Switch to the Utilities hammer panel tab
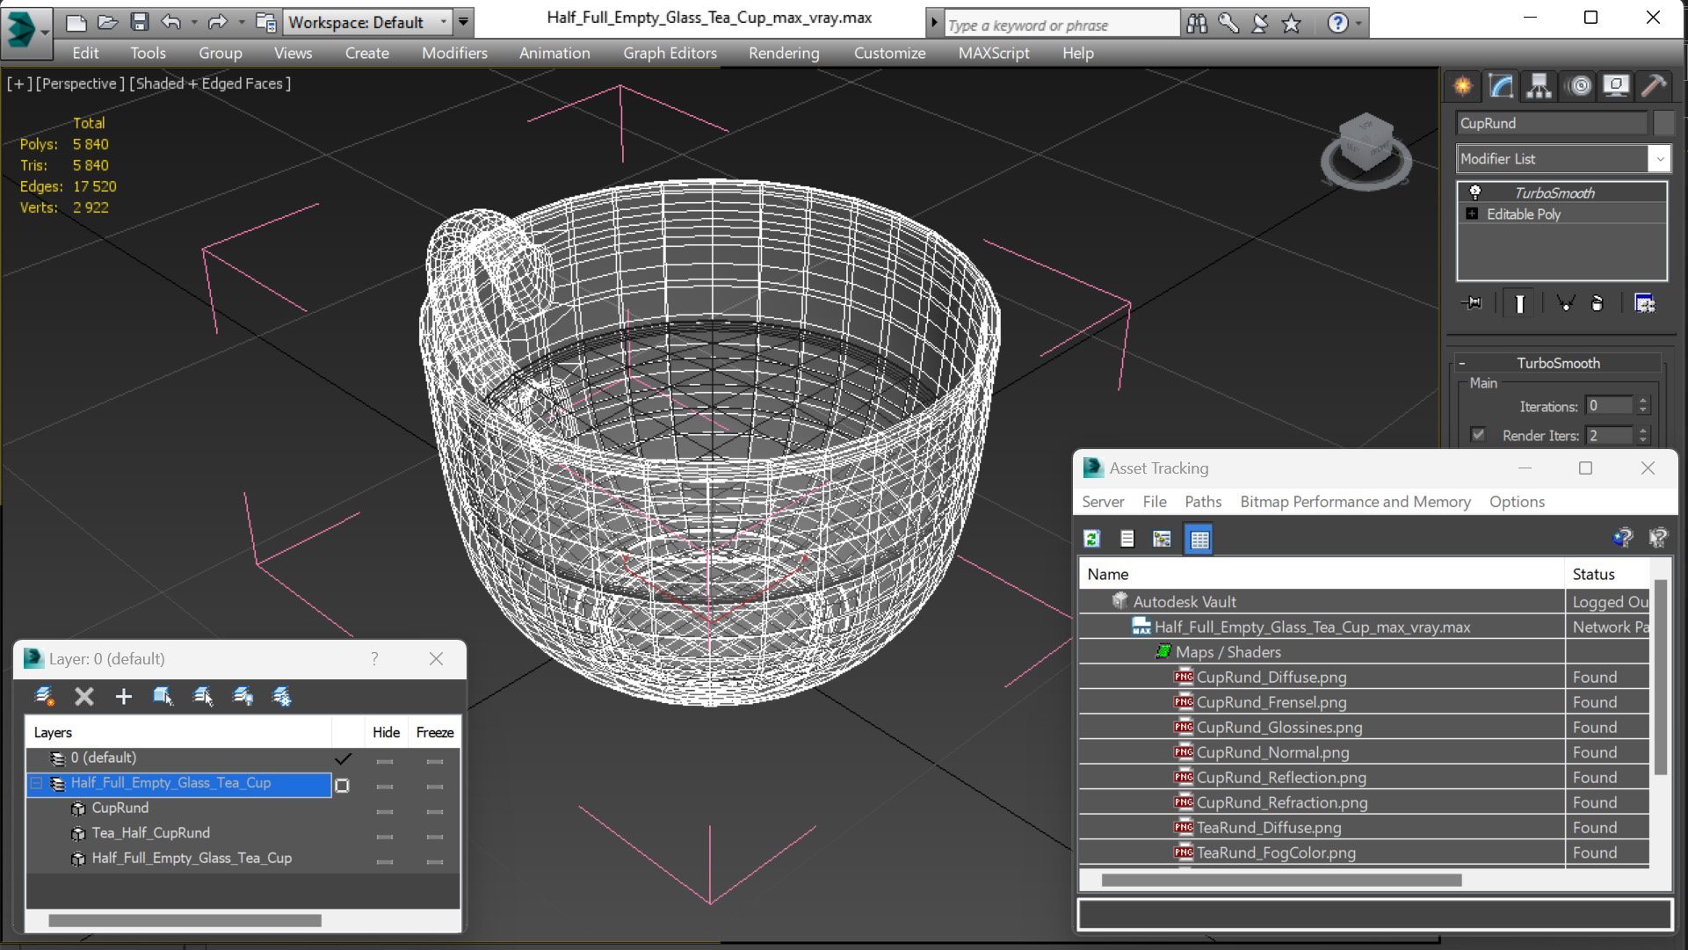 (x=1653, y=85)
